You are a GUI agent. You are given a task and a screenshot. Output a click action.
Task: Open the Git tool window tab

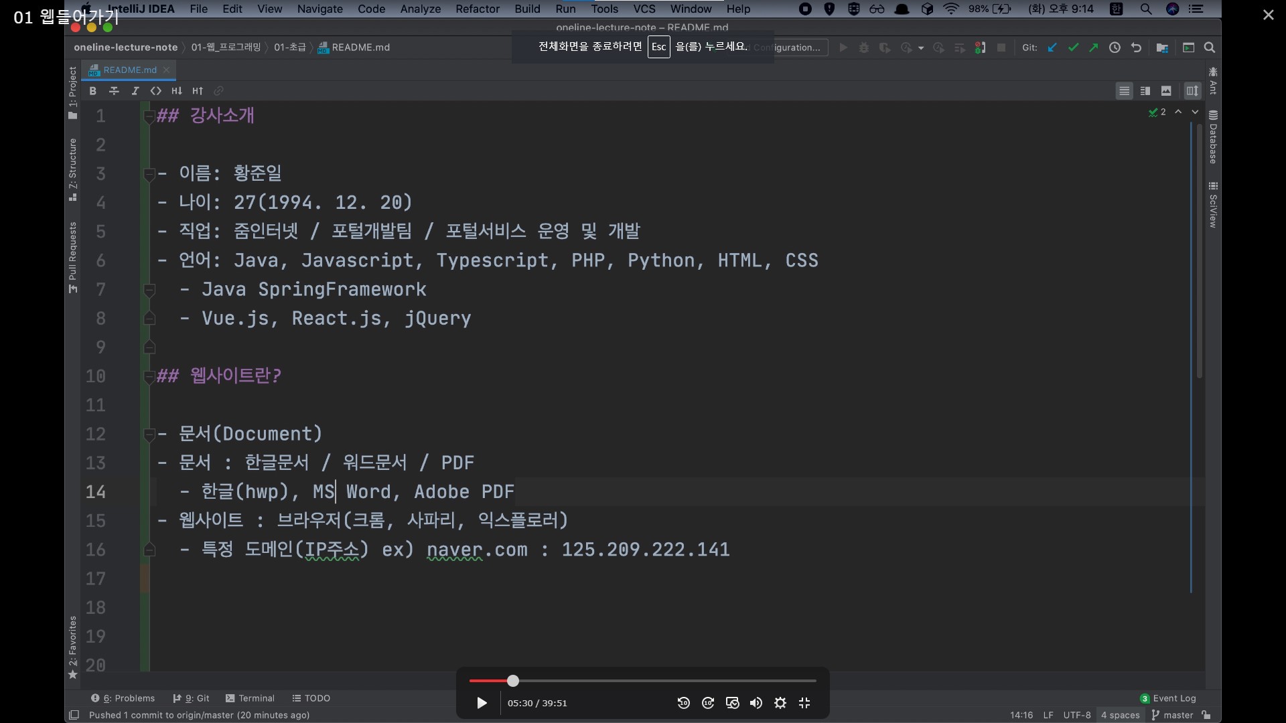coord(191,698)
